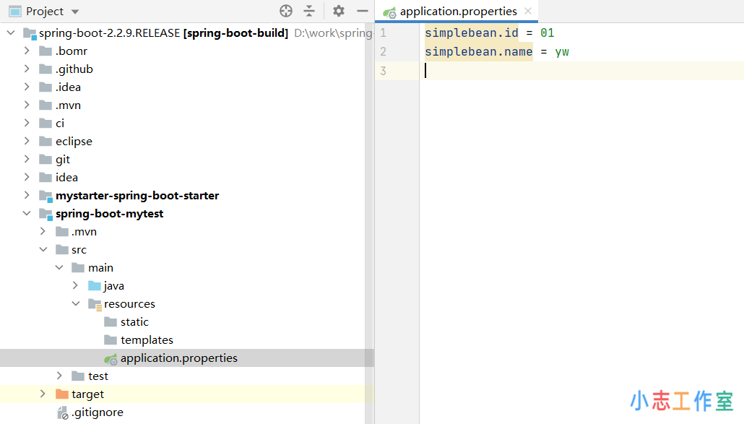
Task: Collapse the resources folder
Action: click(75, 304)
